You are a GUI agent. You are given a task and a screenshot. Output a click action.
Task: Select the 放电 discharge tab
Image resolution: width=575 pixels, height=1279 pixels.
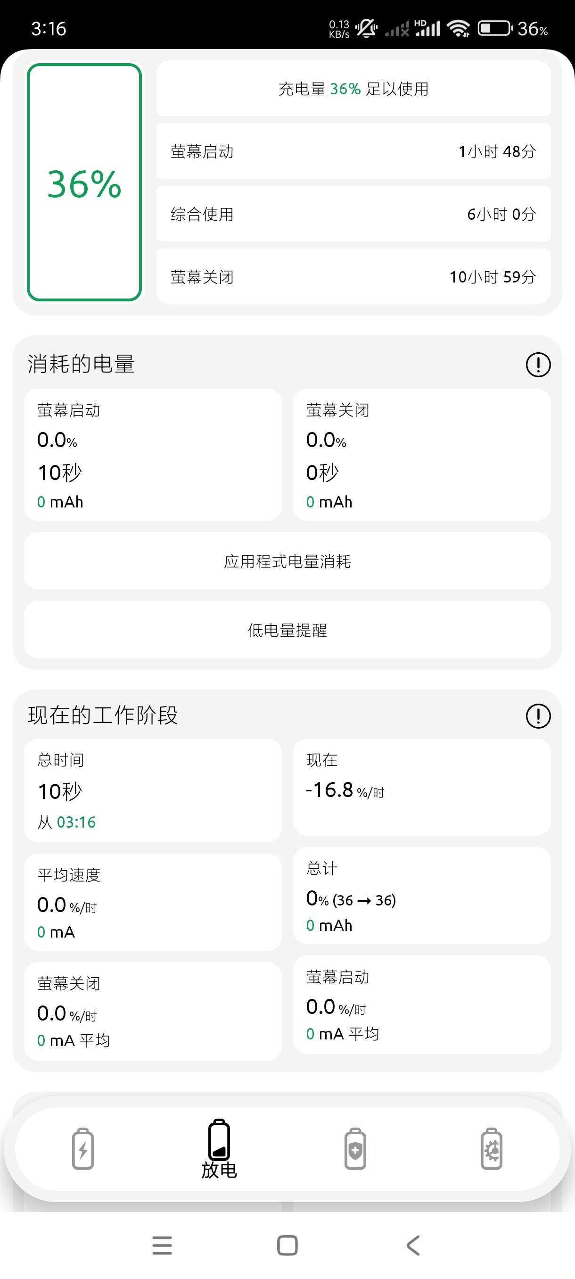(219, 1149)
